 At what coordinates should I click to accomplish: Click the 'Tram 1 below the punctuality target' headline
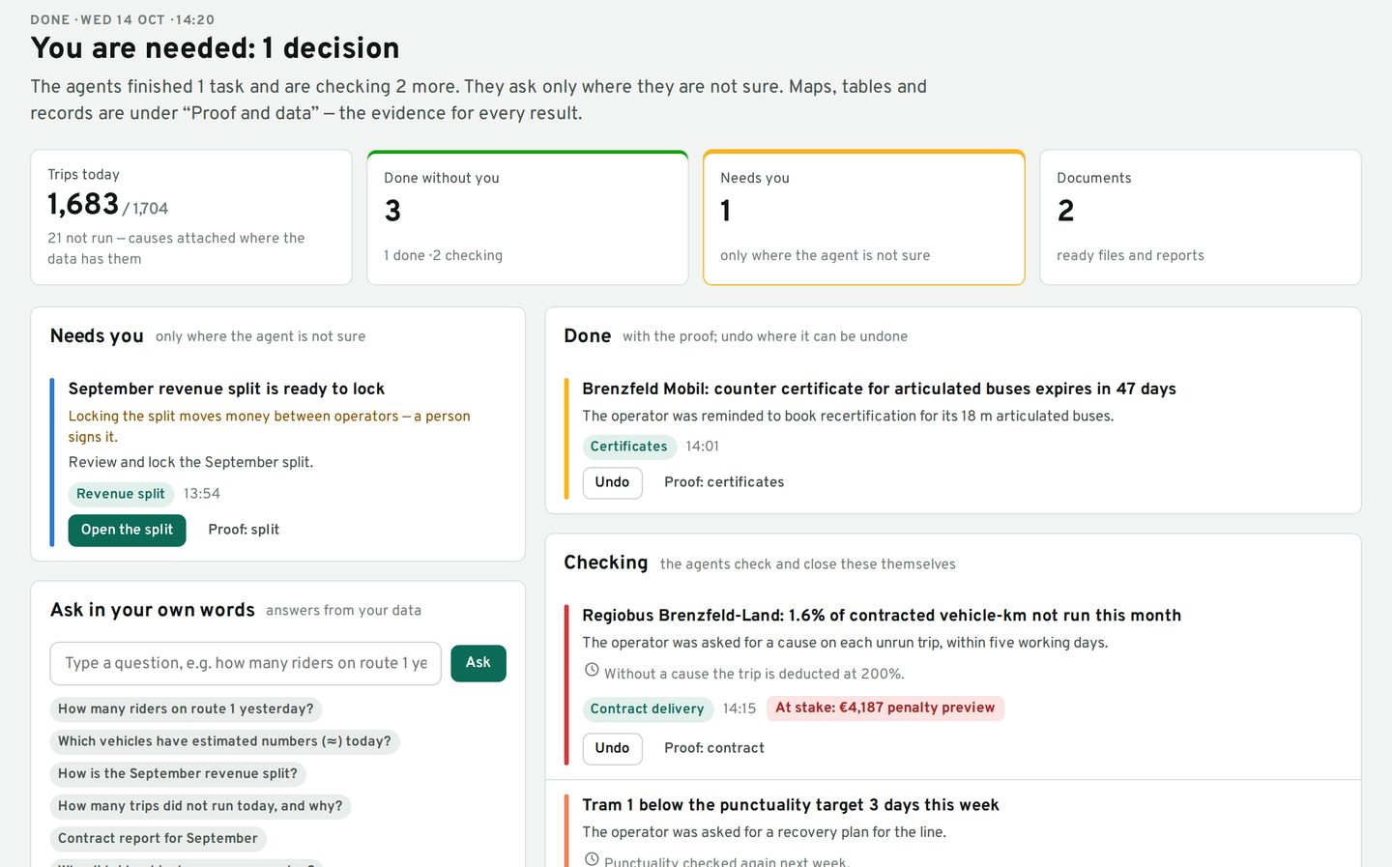point(791,805)
